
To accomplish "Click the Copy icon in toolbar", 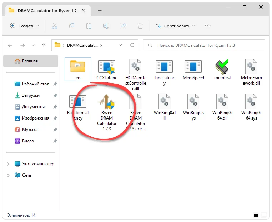I will pos(72,26).
